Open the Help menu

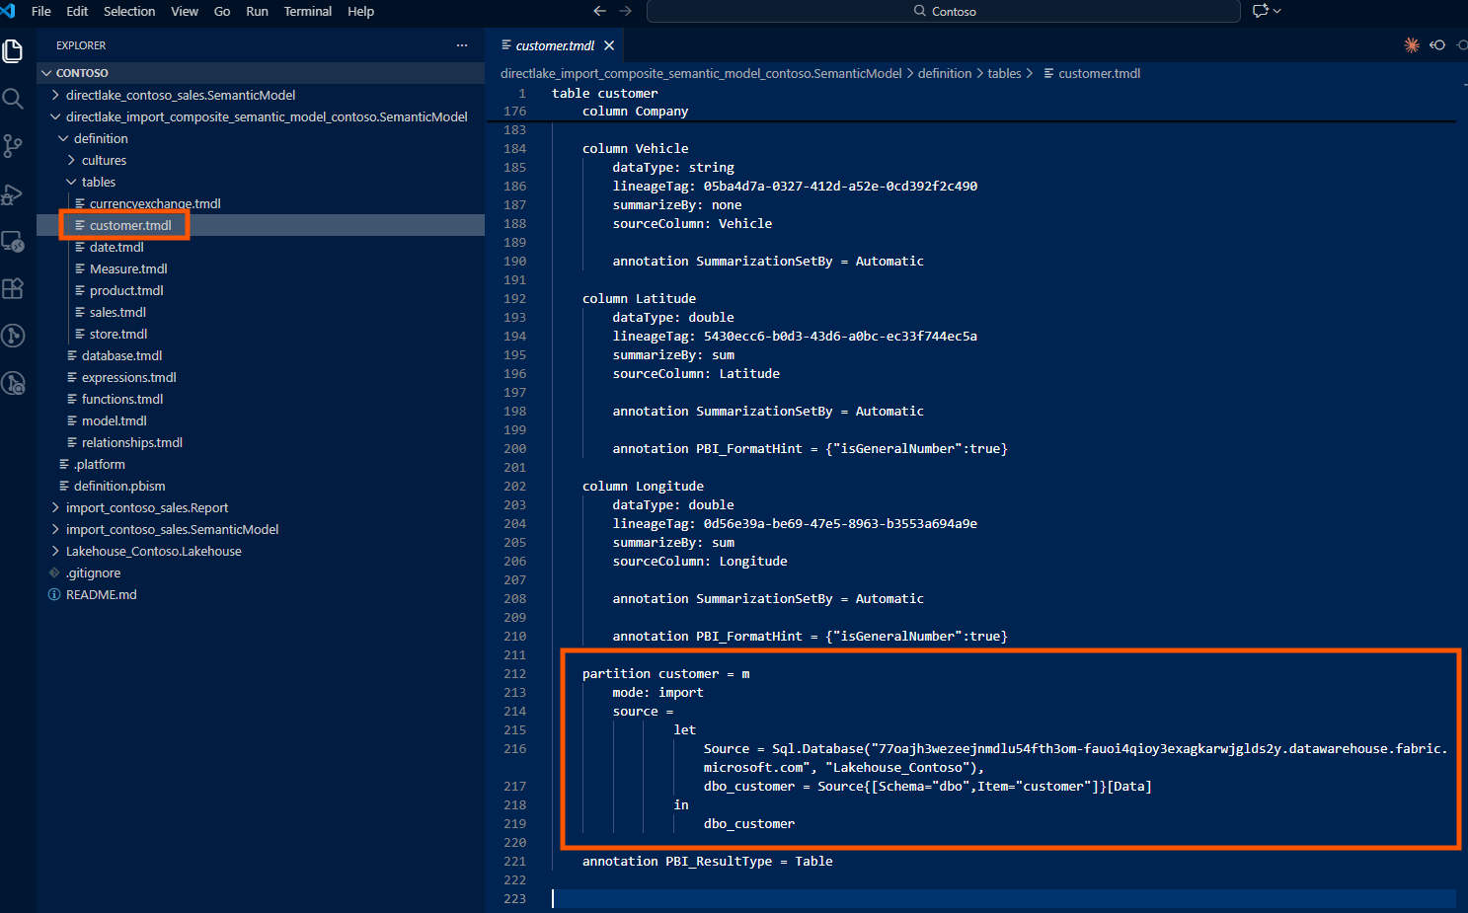click(x=361, y=11)
